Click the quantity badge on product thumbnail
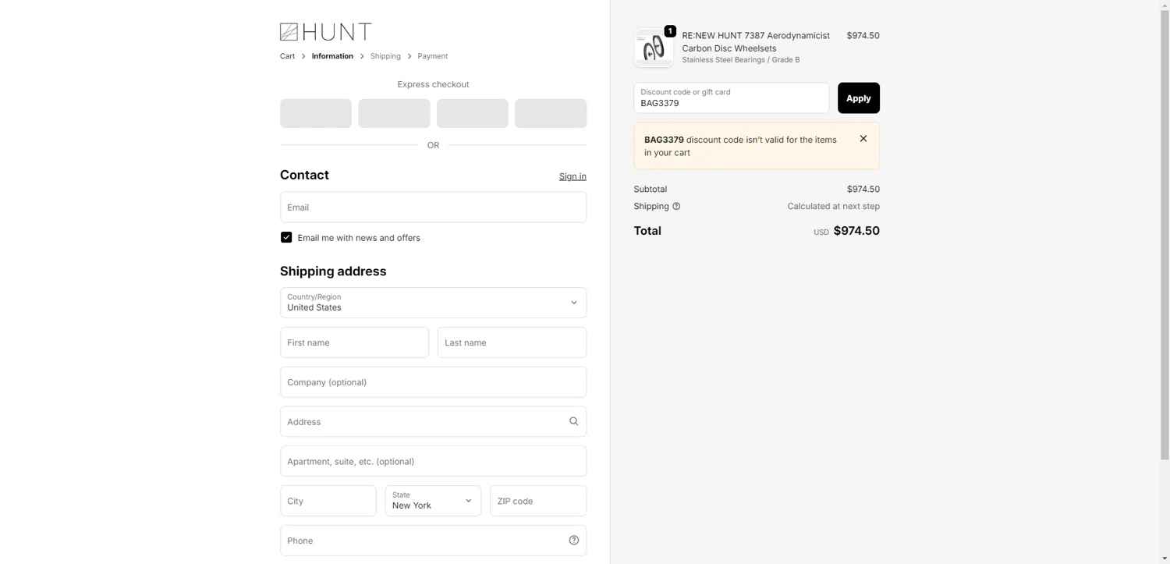This screenshot has height=564, width=1170. 670,31
